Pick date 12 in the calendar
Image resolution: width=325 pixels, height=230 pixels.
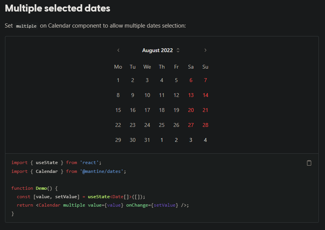176,95
